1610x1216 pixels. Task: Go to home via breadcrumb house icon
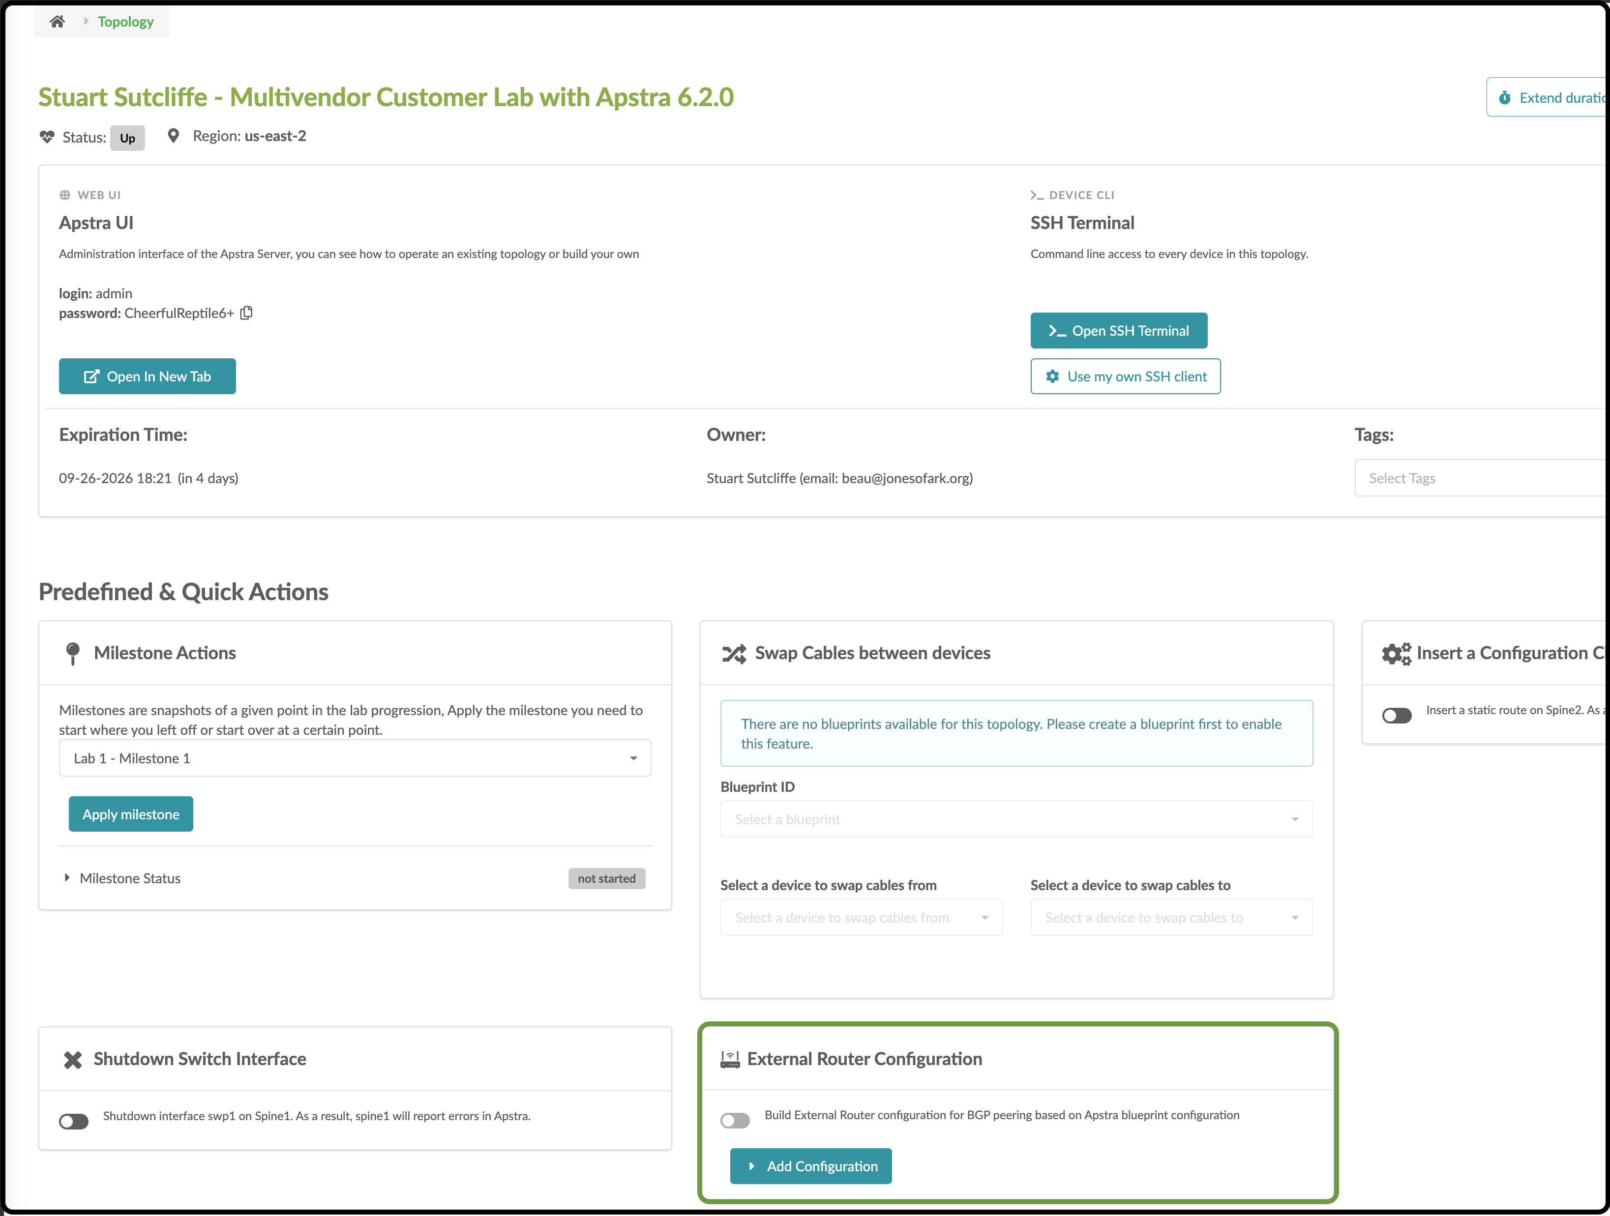57,21
